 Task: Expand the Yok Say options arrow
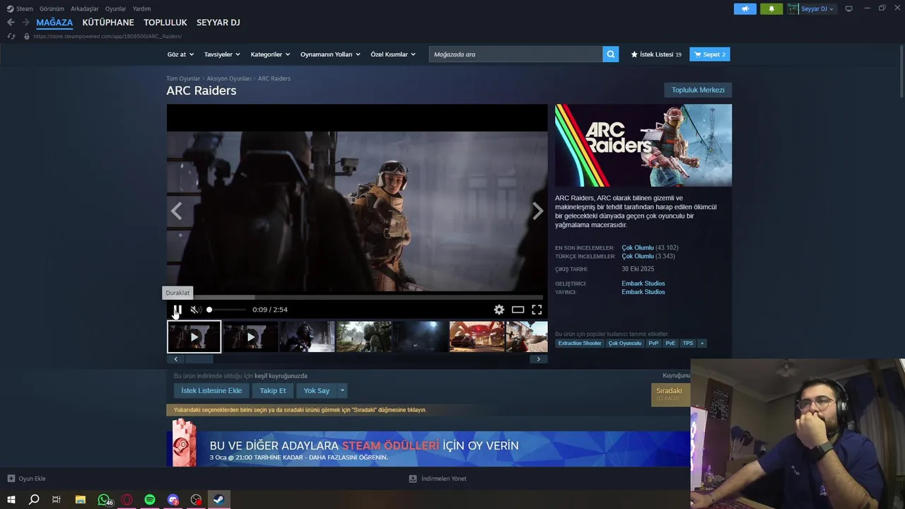pyautogui.click(x=342, y=390)
